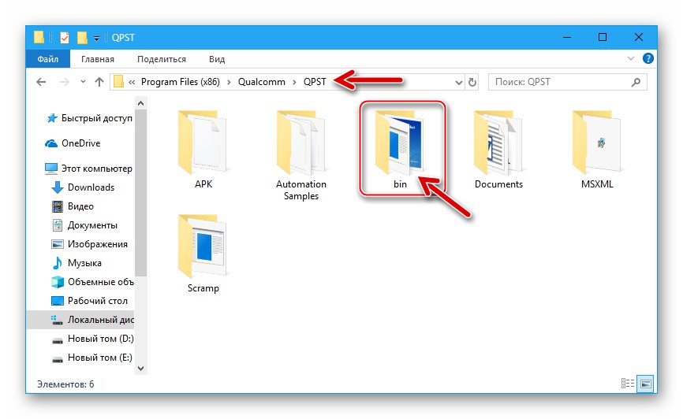The height and width of the screenshot is (419, 683).
Task: Click the Forward navigation arrow
Action: 64,82
